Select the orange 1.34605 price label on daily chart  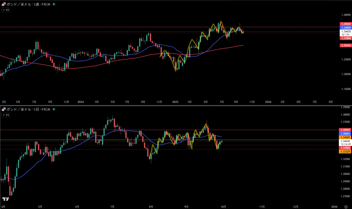point(345,137)
